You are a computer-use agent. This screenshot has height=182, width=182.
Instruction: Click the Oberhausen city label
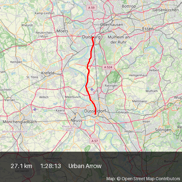pyautogui.click(x=112, y=25)
